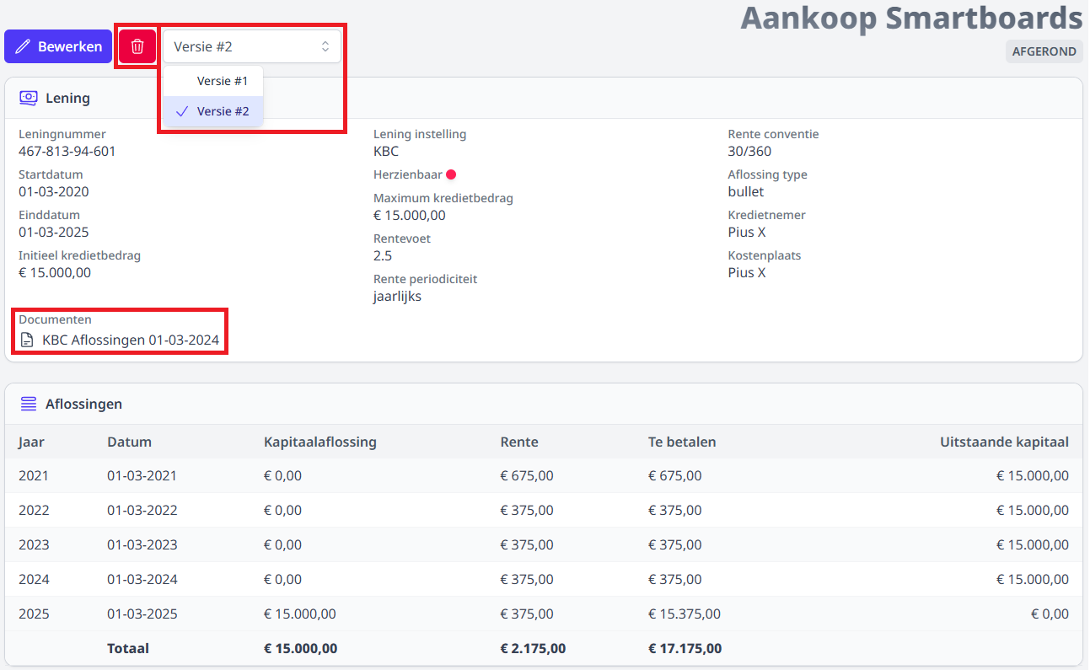Image resolution: width=1090 pixels, height=670 pixels.
Task: Click the document file icon under Documenten
Action: [x=28, y=340]
